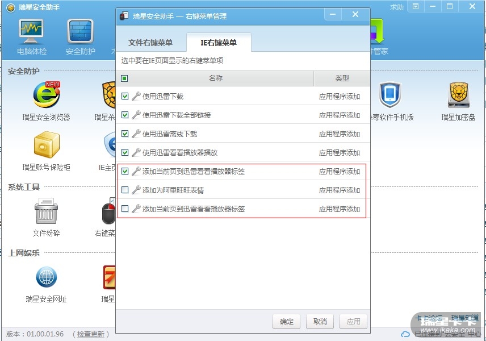Open antivirus mobile version shield icon

[389, 95]
